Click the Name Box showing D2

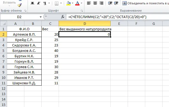tap(19, 17)
